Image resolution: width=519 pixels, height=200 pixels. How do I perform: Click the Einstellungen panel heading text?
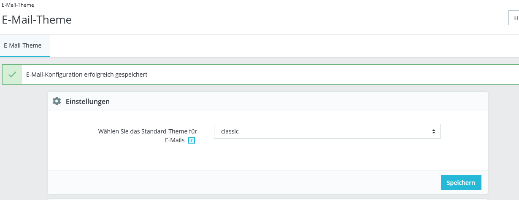(88, 101)
